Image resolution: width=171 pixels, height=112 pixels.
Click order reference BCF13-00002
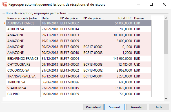[93, 70]
